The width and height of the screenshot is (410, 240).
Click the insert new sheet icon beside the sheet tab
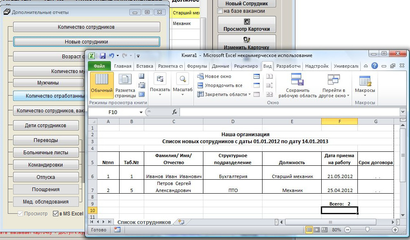[x=181, y=222]
